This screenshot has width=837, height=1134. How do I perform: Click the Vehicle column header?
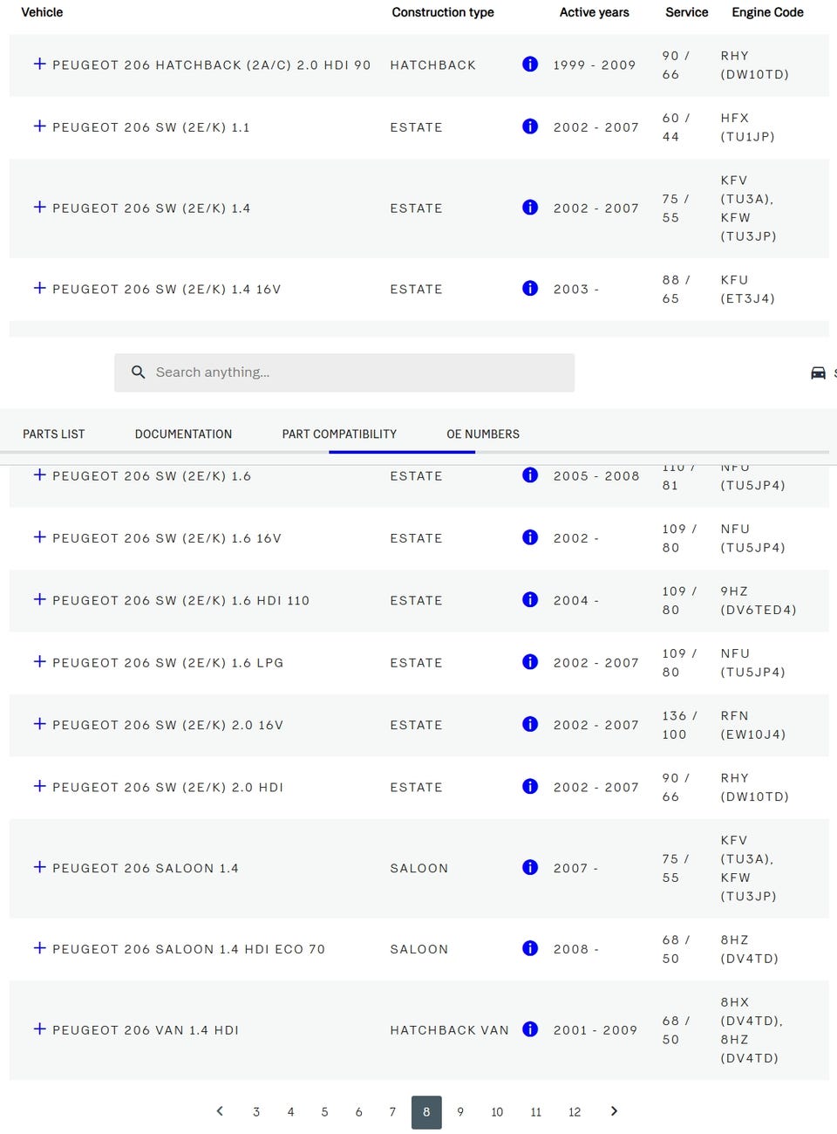point(42,12)
